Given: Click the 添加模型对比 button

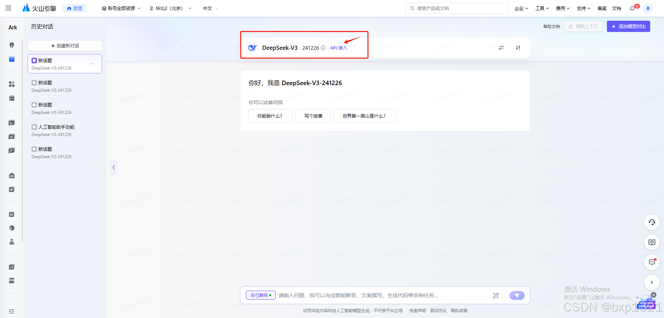Looking at the screenshot, I should click(628, 26).
